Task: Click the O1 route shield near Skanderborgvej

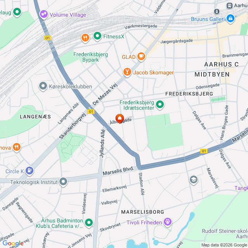Action: pos(91,112)
